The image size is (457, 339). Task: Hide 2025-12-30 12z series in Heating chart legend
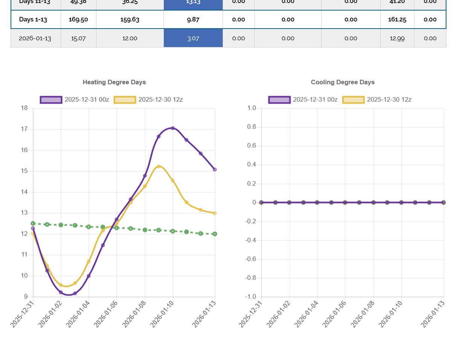coord(160,100)
